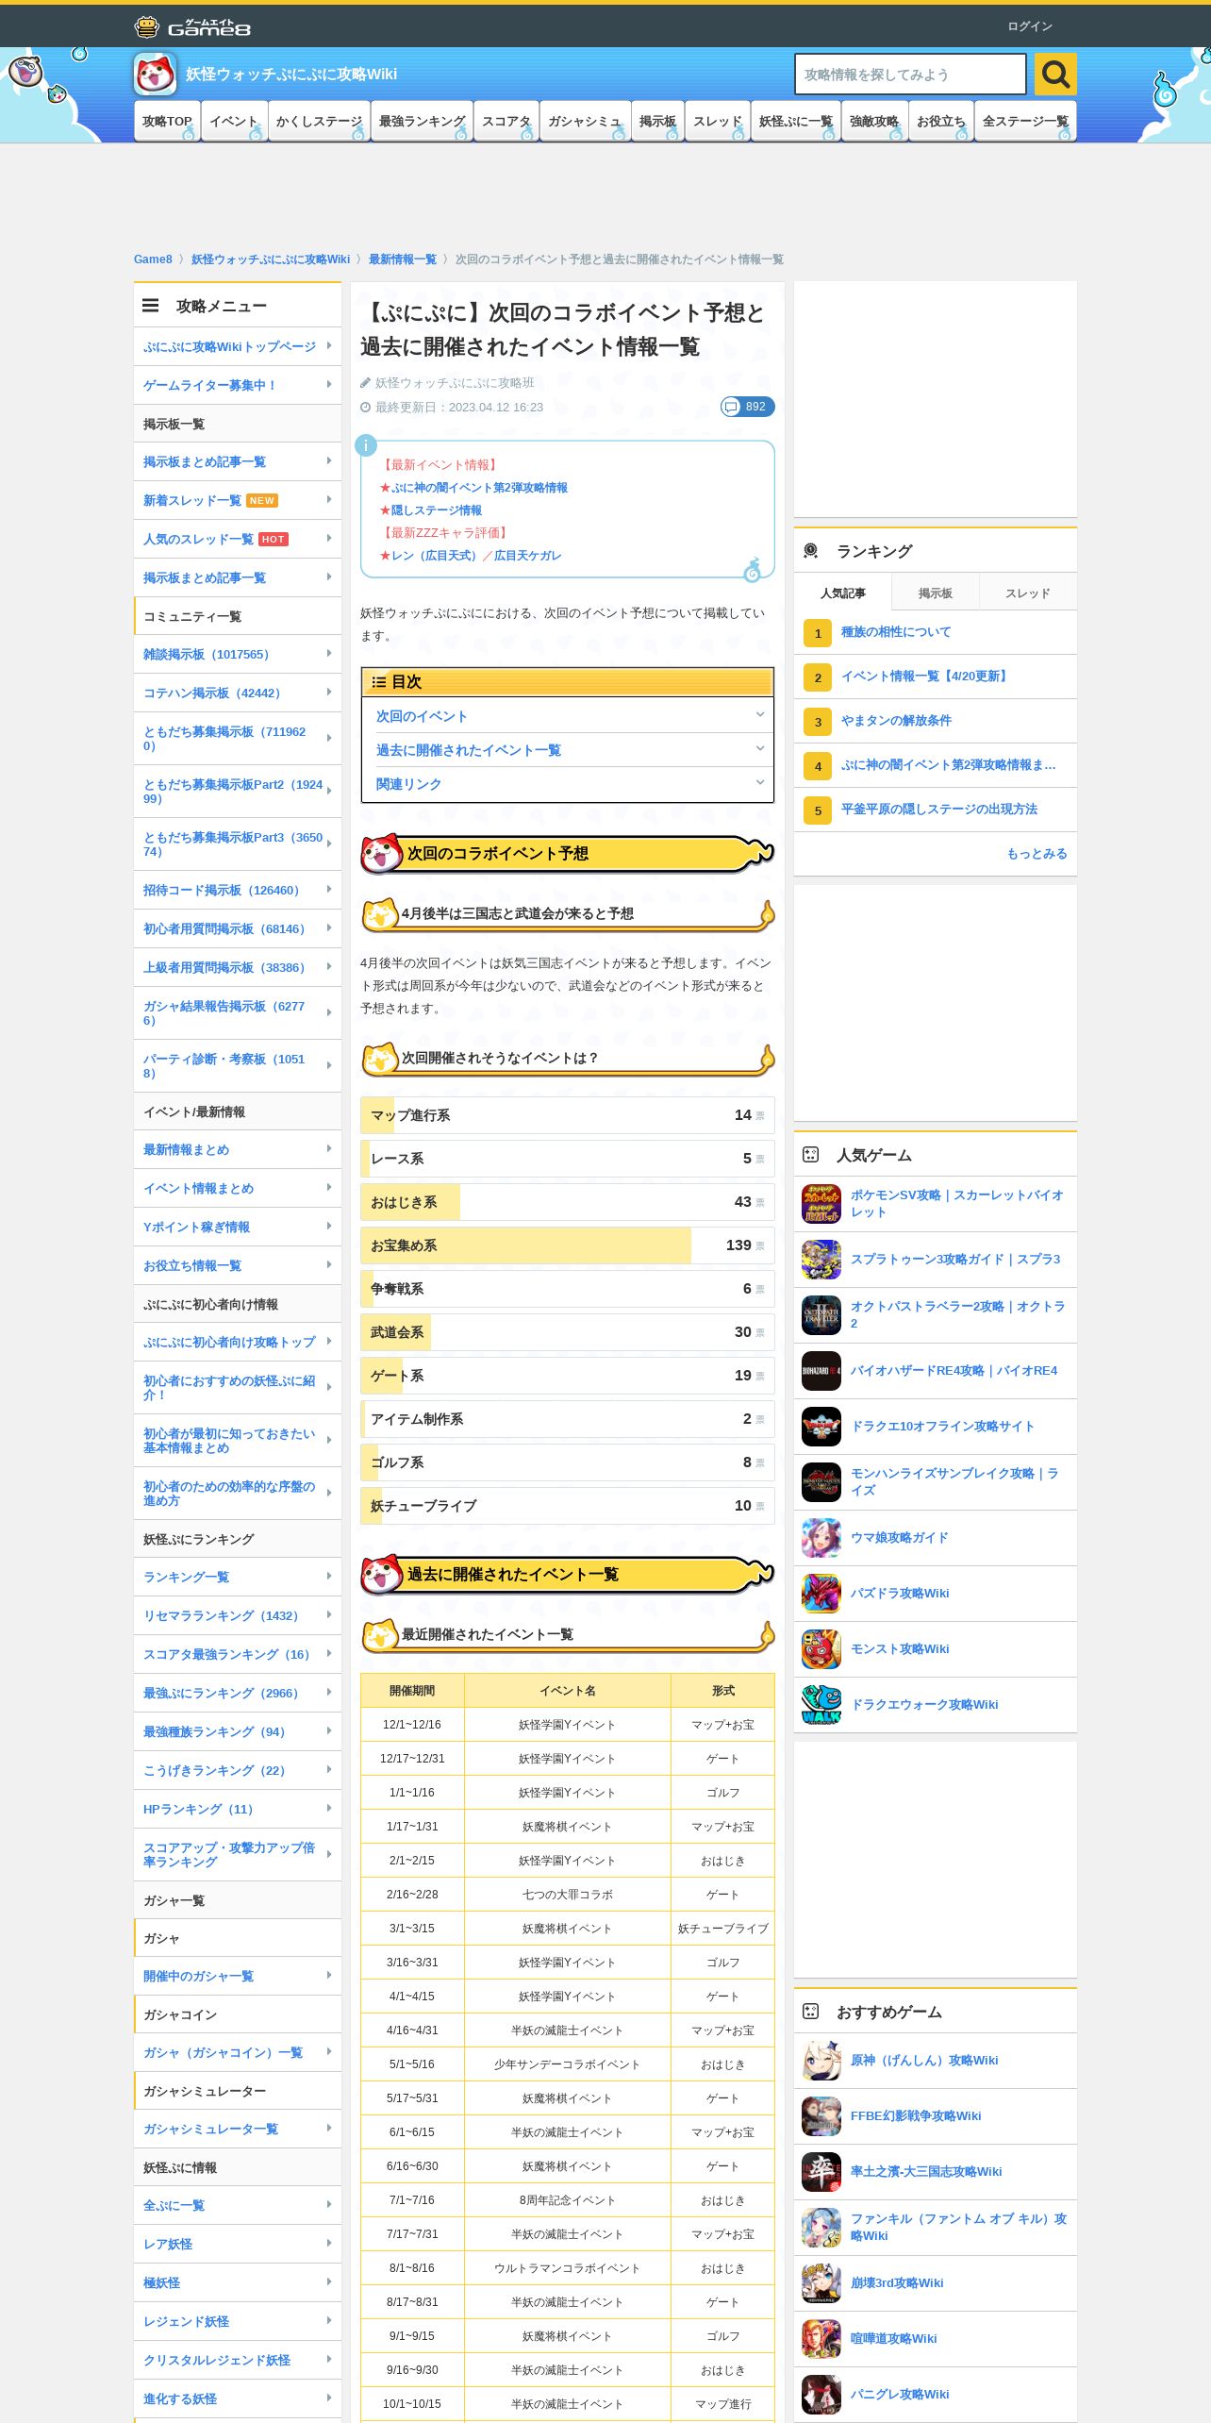
Task: Open スプラトゥーン3攻略ガイド game icon
Action: tap(821, 1259)
